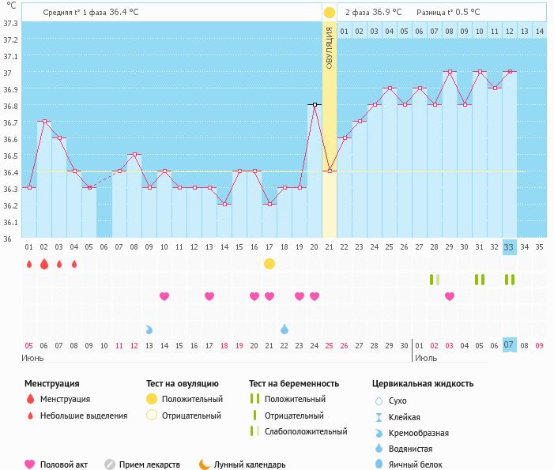Viewport: 554px width, 470px height.
Task: Click phase-two day 14 in the header row
Action: tap(540, 32)
